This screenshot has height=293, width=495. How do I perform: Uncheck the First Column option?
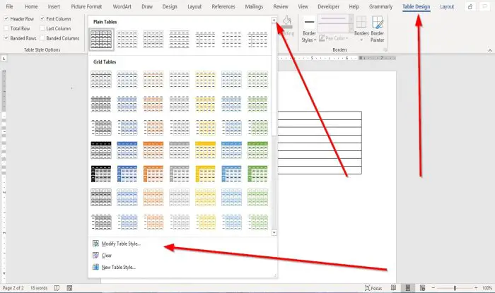(42, 19)
